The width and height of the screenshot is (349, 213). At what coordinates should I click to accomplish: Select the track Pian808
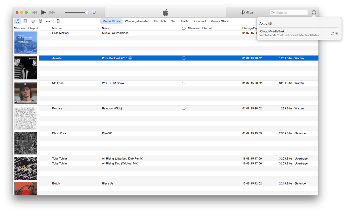[x=107, y=133]
